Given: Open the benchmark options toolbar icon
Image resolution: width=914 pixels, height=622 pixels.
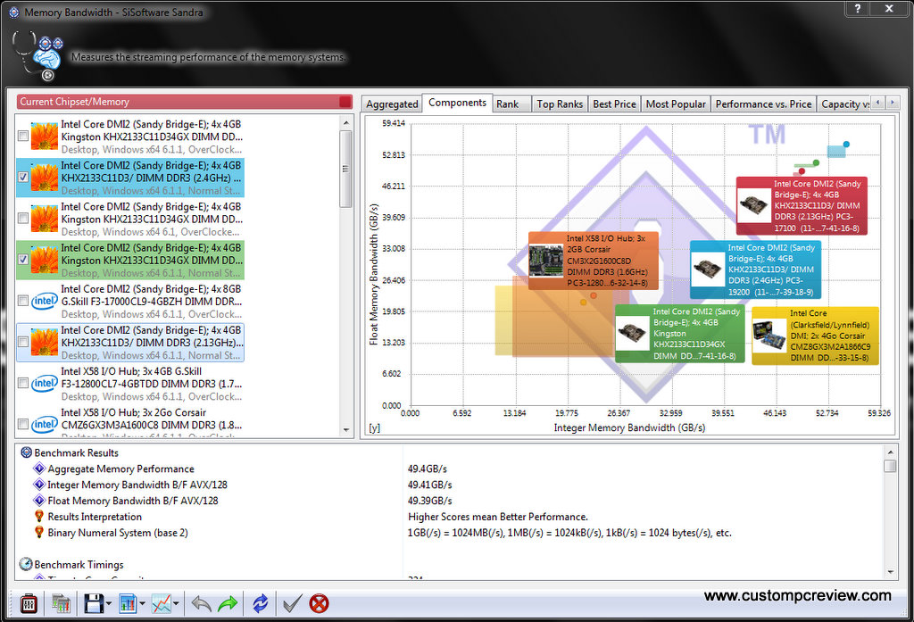Looking at the screenshot, I should pos(28,603).
